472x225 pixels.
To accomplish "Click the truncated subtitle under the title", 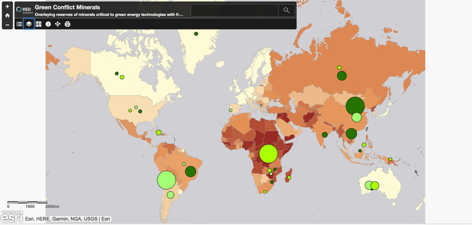I will 109,14.
